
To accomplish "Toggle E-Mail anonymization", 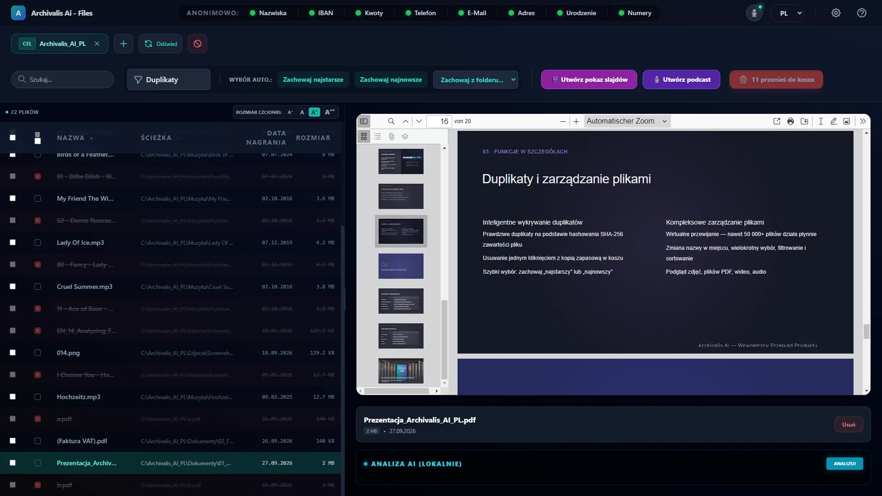I will (472, 13).
